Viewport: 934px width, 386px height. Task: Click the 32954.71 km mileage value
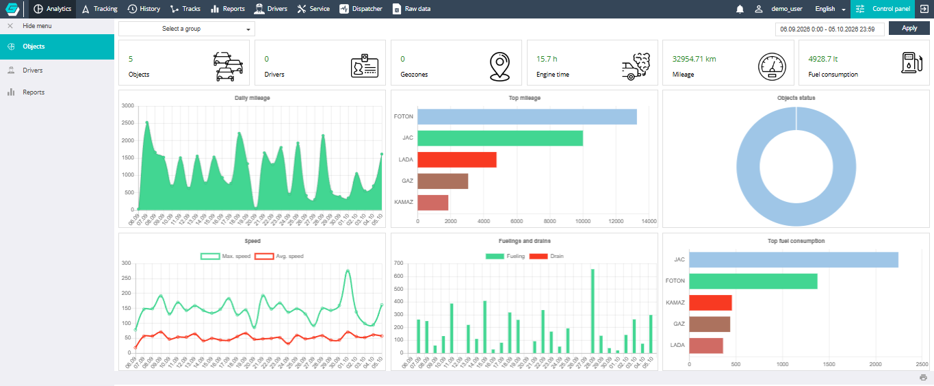[694, 59]
